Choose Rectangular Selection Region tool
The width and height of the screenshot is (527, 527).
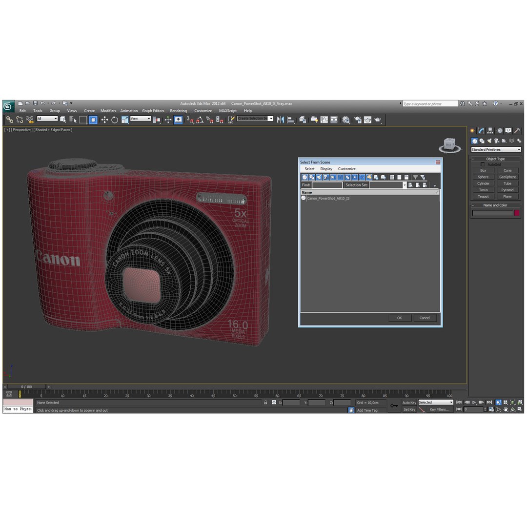point(83,120)
